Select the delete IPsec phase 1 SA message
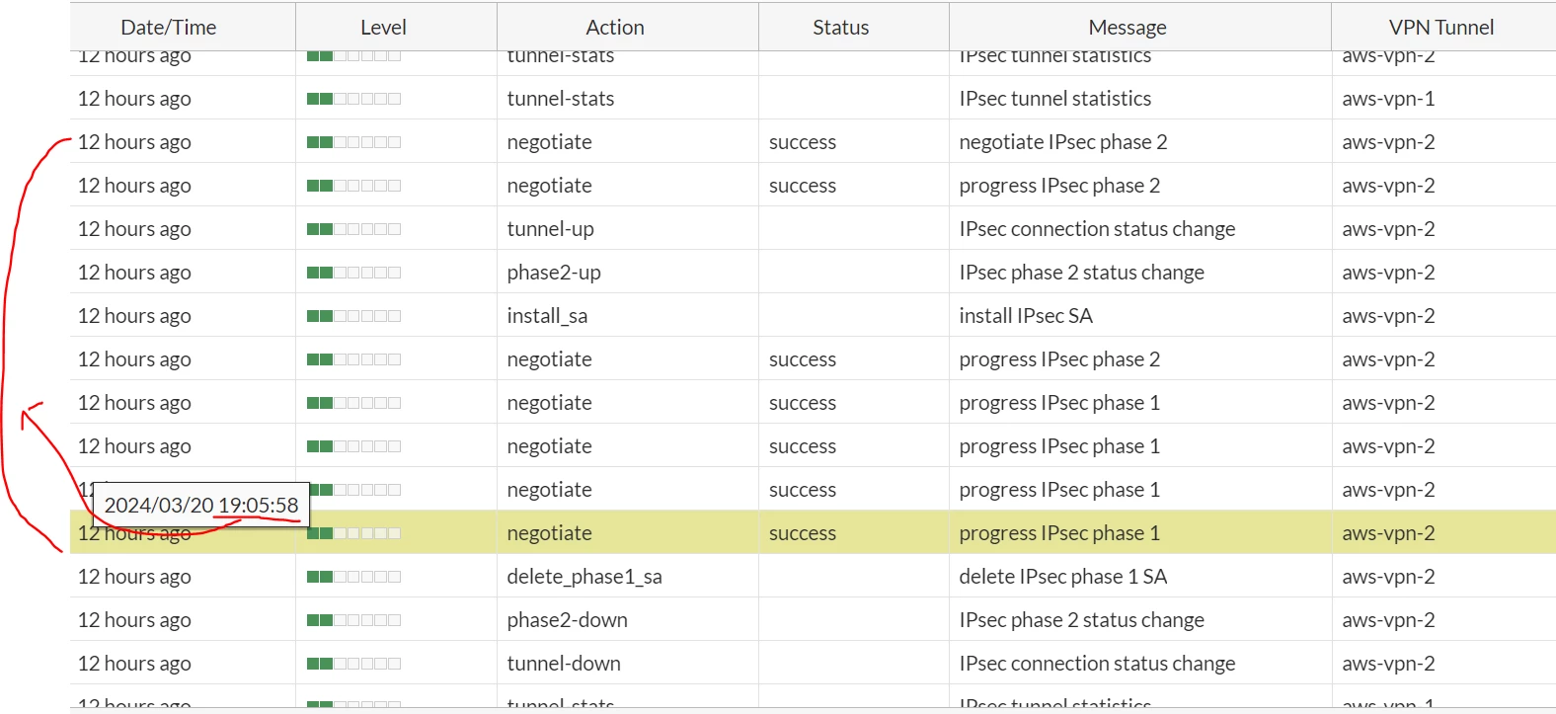 tap(1063, 577)
